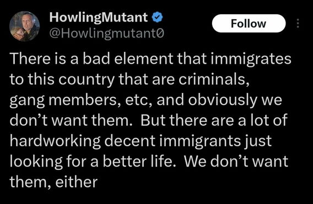Image resolution: width=313 pixels, height=204 pixels.
Task: Click the opening word "There" of the tweet
Action: pyautogui.click(x=30, y=59)
